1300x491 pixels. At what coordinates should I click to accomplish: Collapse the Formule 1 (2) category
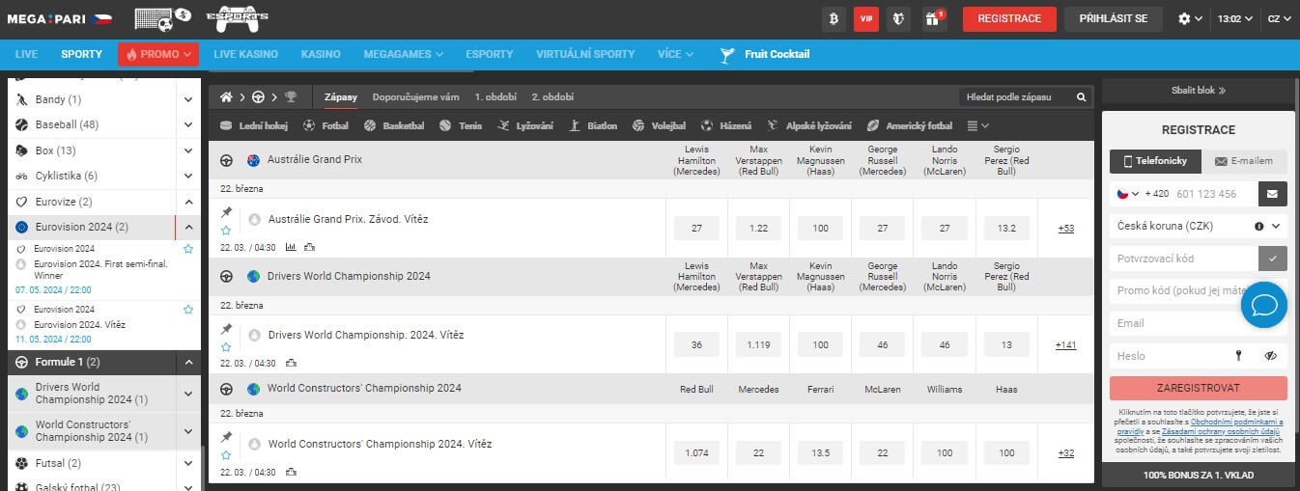tap(188, 363)
